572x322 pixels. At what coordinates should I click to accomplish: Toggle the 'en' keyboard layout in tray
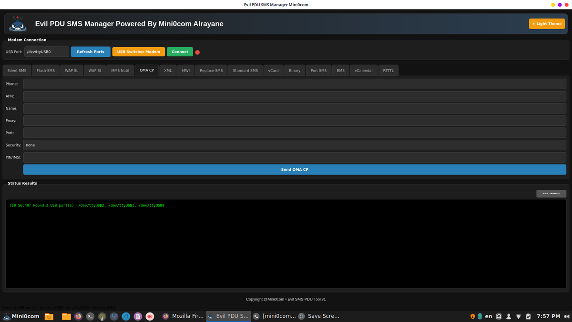488,316
